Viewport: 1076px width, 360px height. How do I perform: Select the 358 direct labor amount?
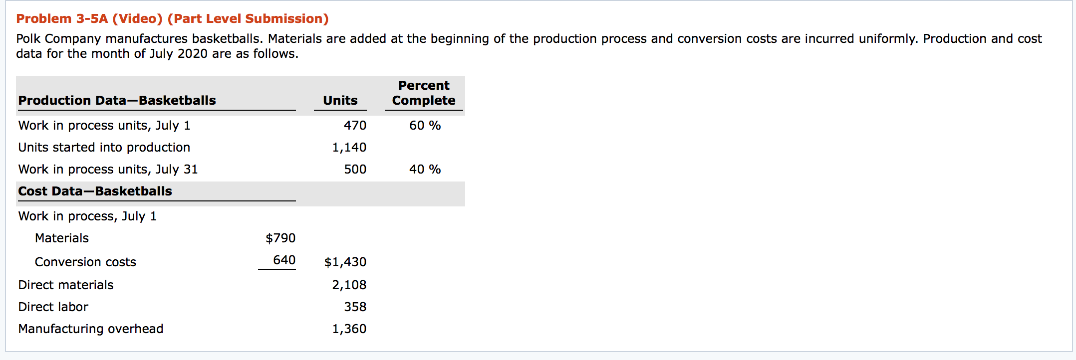(x=355, y=307)
